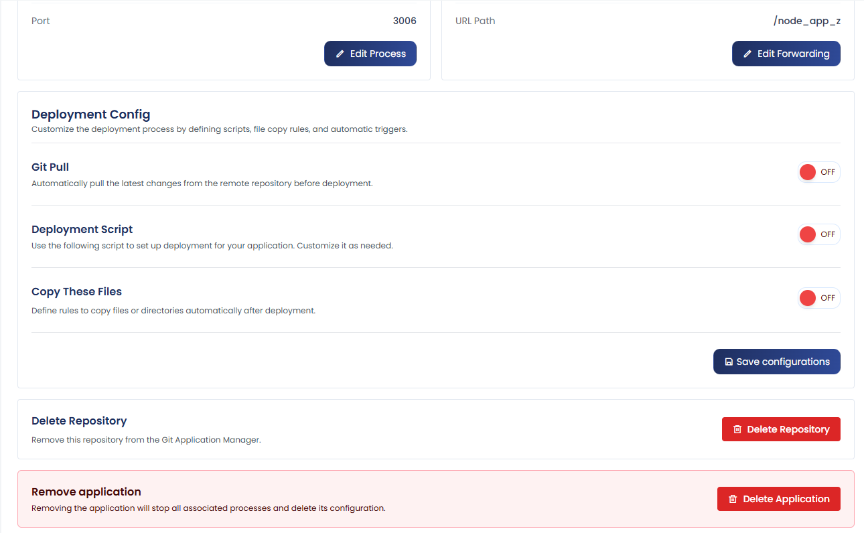The width and height of the screenshot is (864, 533).
Task: Click the pencil icon on Edit Forwarding
Action: click(x=747, y=54)
